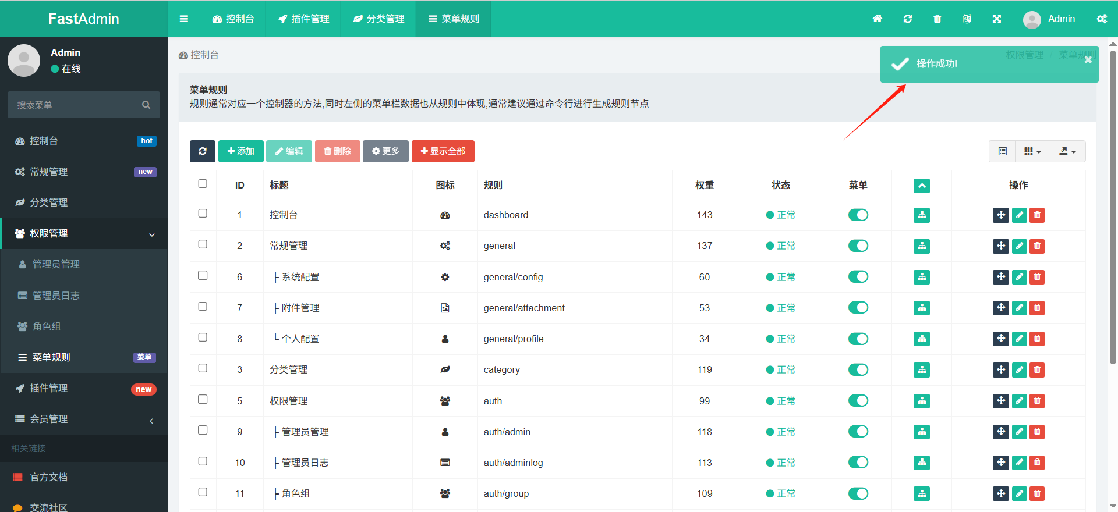Delete the dashboard row with trash icon
Image resolution: width=1118 pixels, height=512 pixels.
click(1037, 215)
